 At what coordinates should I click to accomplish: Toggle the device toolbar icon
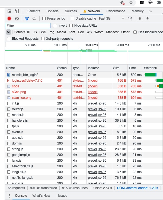click(17, 11)
